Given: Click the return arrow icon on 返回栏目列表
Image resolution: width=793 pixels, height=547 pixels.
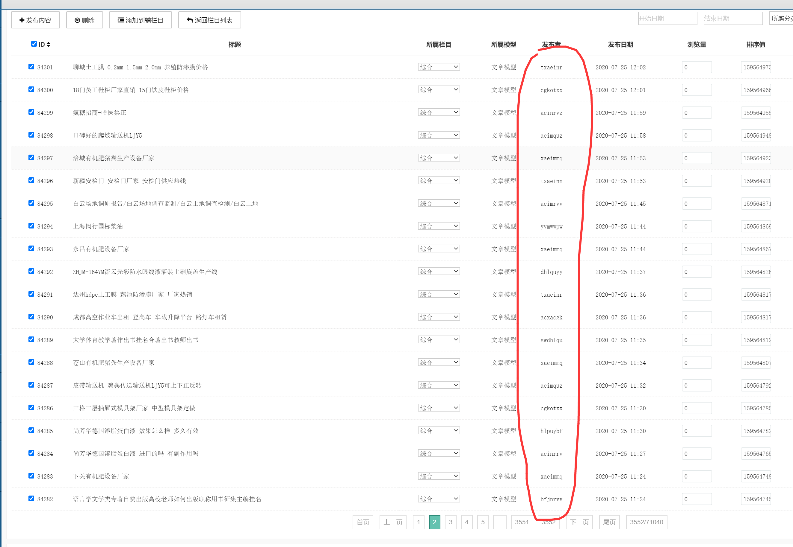Looking at the screenshot, I should [190, 20].
